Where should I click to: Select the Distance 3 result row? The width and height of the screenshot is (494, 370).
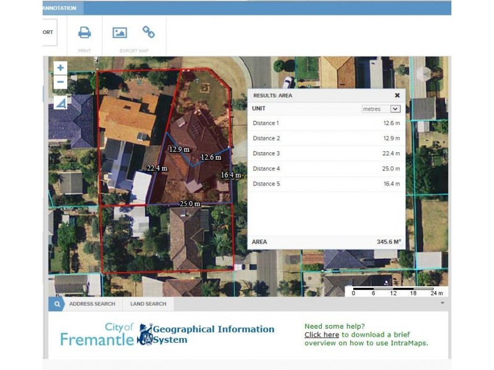tap(326, 154)
